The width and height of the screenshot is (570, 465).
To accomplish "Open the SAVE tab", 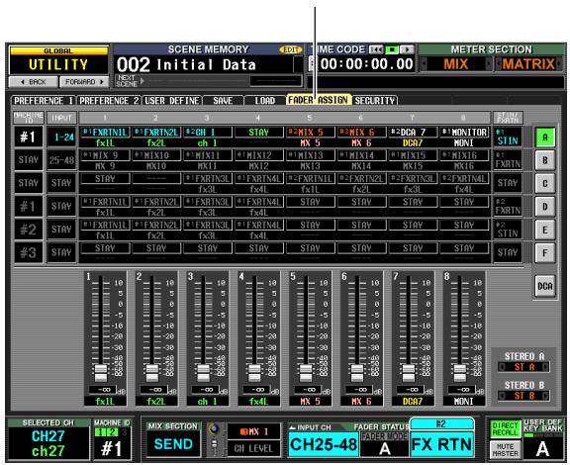I will (x=223, y=101).
